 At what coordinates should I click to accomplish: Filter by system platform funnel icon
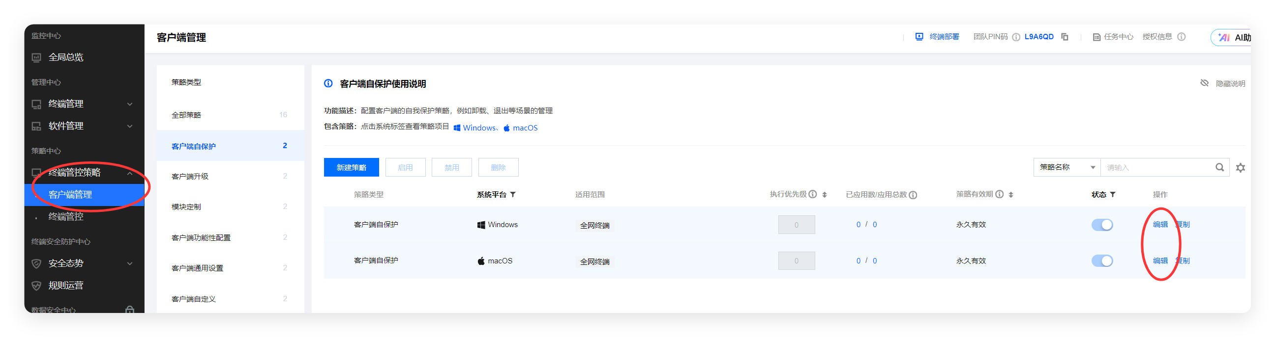(x=513, y=195)
